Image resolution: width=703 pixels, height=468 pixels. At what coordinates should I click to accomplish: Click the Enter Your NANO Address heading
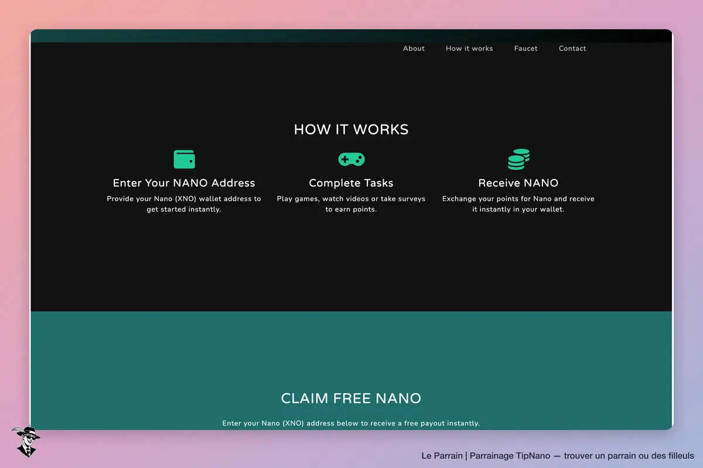click(x=184, y=183)
